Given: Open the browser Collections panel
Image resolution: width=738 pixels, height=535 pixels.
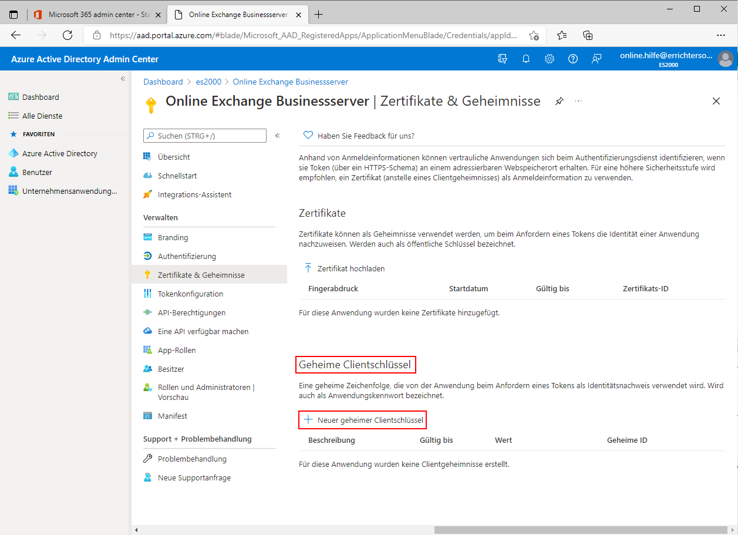Looking at the screenshot, I should 588,35.
